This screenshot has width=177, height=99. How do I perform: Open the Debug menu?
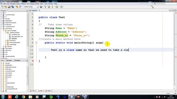point(32,4)
